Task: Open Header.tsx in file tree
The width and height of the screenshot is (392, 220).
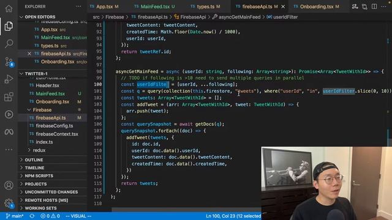Action: coord(47,86)
